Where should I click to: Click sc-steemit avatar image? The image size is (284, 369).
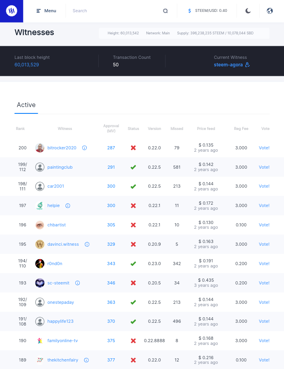coord(40,283)
